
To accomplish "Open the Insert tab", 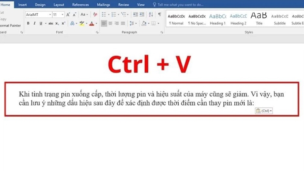I will tap(22, 4).
